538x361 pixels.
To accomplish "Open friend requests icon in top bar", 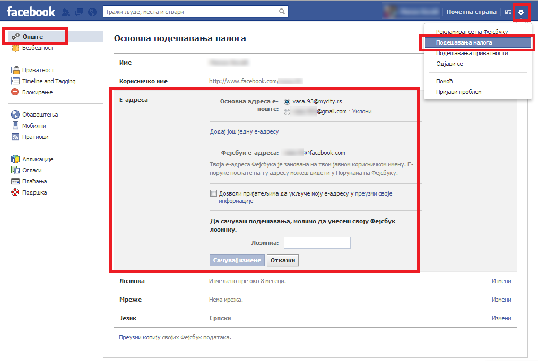I will tap(66, 12).
